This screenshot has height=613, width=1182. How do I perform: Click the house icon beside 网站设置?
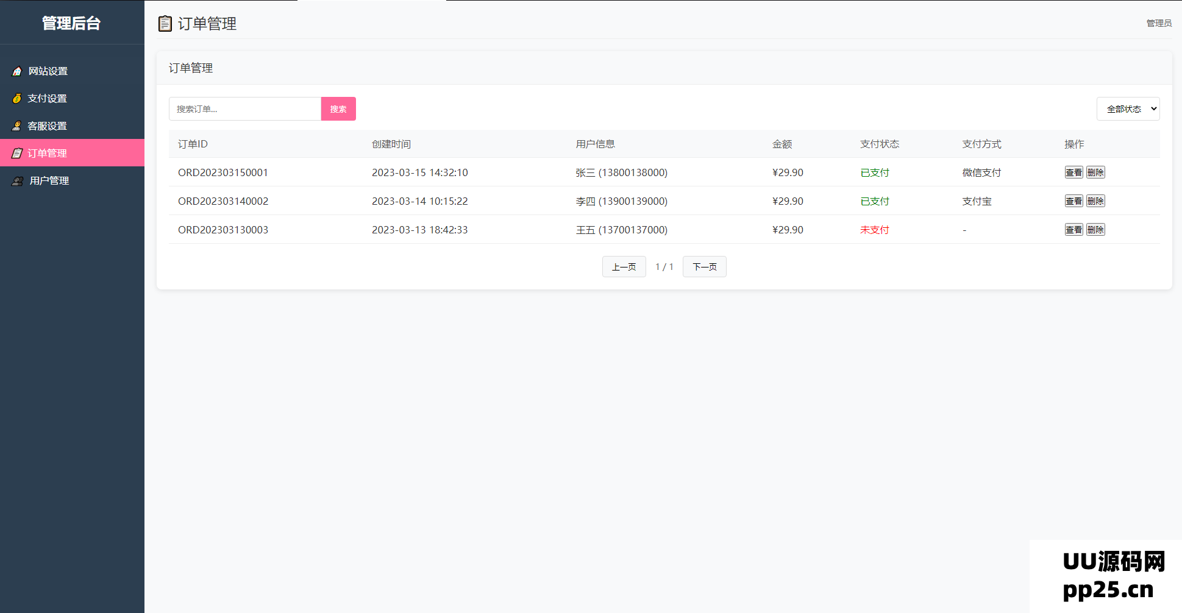pos(17,71)
